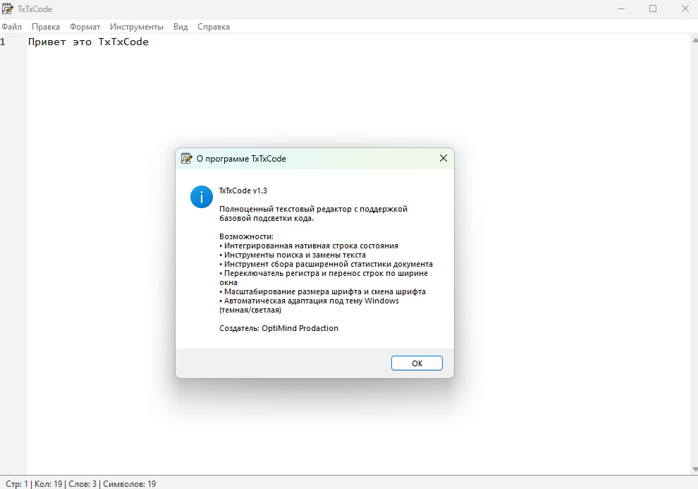Click 'Слов: 3' in the status bar
The width and height of the screenshot is (698, 489).
coord(82,483)
